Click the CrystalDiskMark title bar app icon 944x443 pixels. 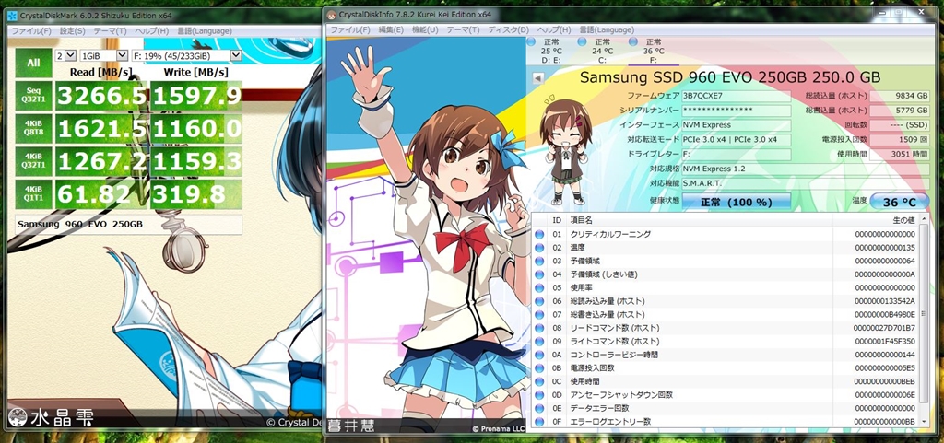coord(11,15)
